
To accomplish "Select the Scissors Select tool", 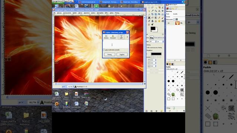I will [x=163, y=7].
